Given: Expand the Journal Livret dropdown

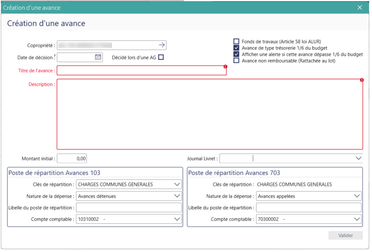Looking at the screenshot, I should (x=357, y=158).
